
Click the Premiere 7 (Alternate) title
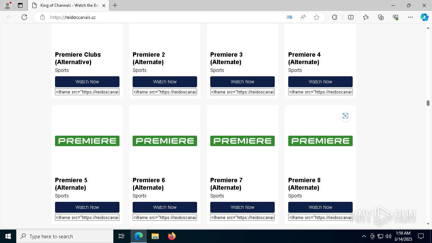click(x=226, y=184)
